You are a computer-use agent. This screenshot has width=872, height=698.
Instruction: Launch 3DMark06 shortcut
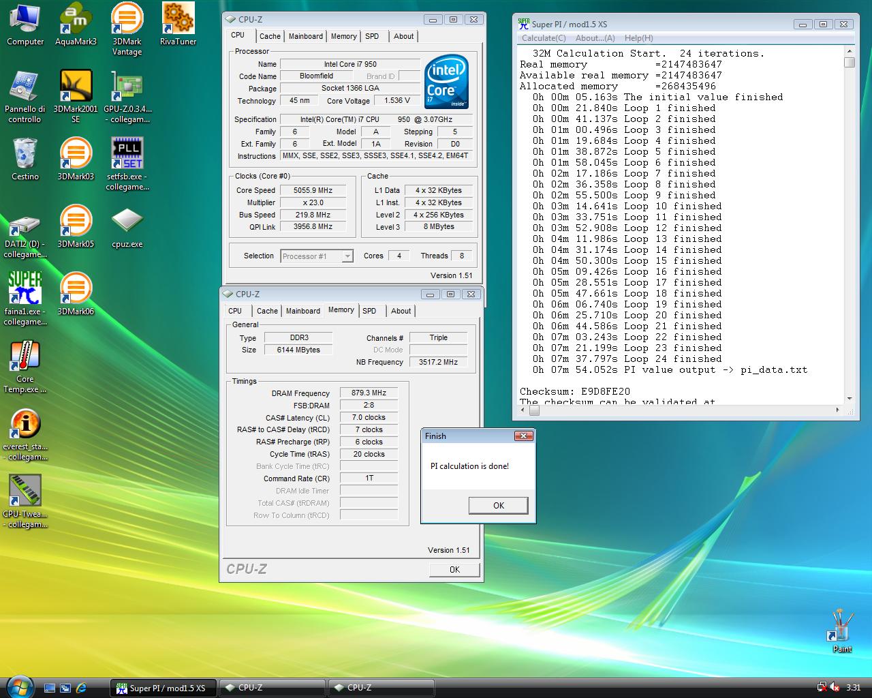76,294
